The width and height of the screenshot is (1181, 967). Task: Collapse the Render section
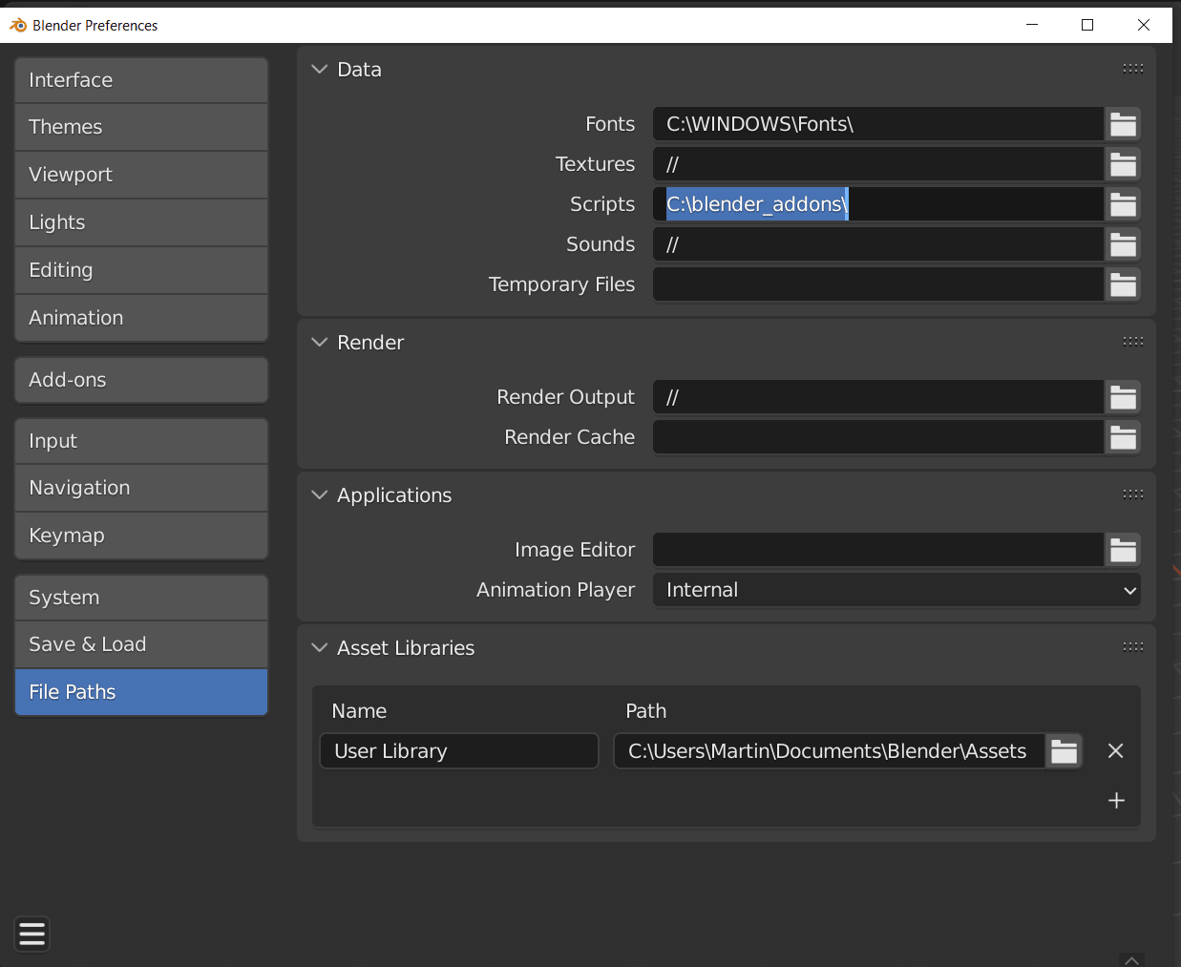click(x=319, y=342)
